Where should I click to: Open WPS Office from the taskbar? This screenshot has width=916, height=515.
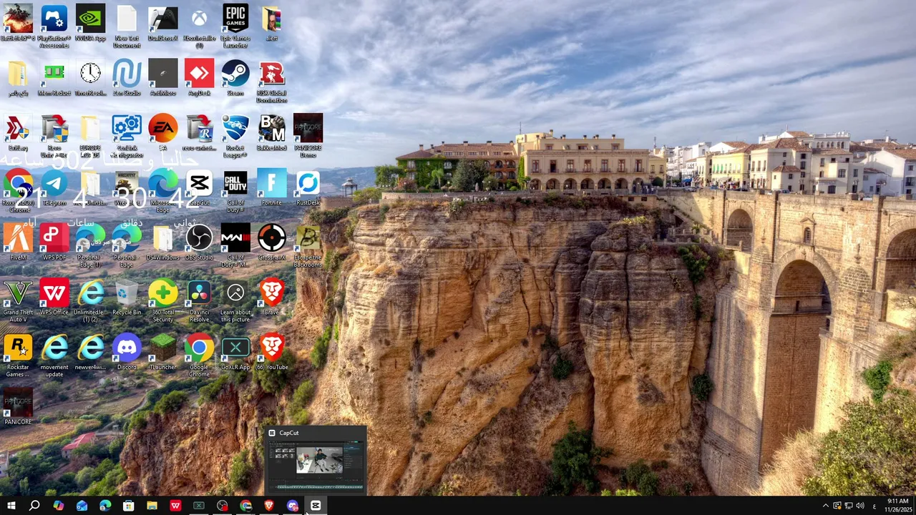pyautogui.click(x=175, y=506)
